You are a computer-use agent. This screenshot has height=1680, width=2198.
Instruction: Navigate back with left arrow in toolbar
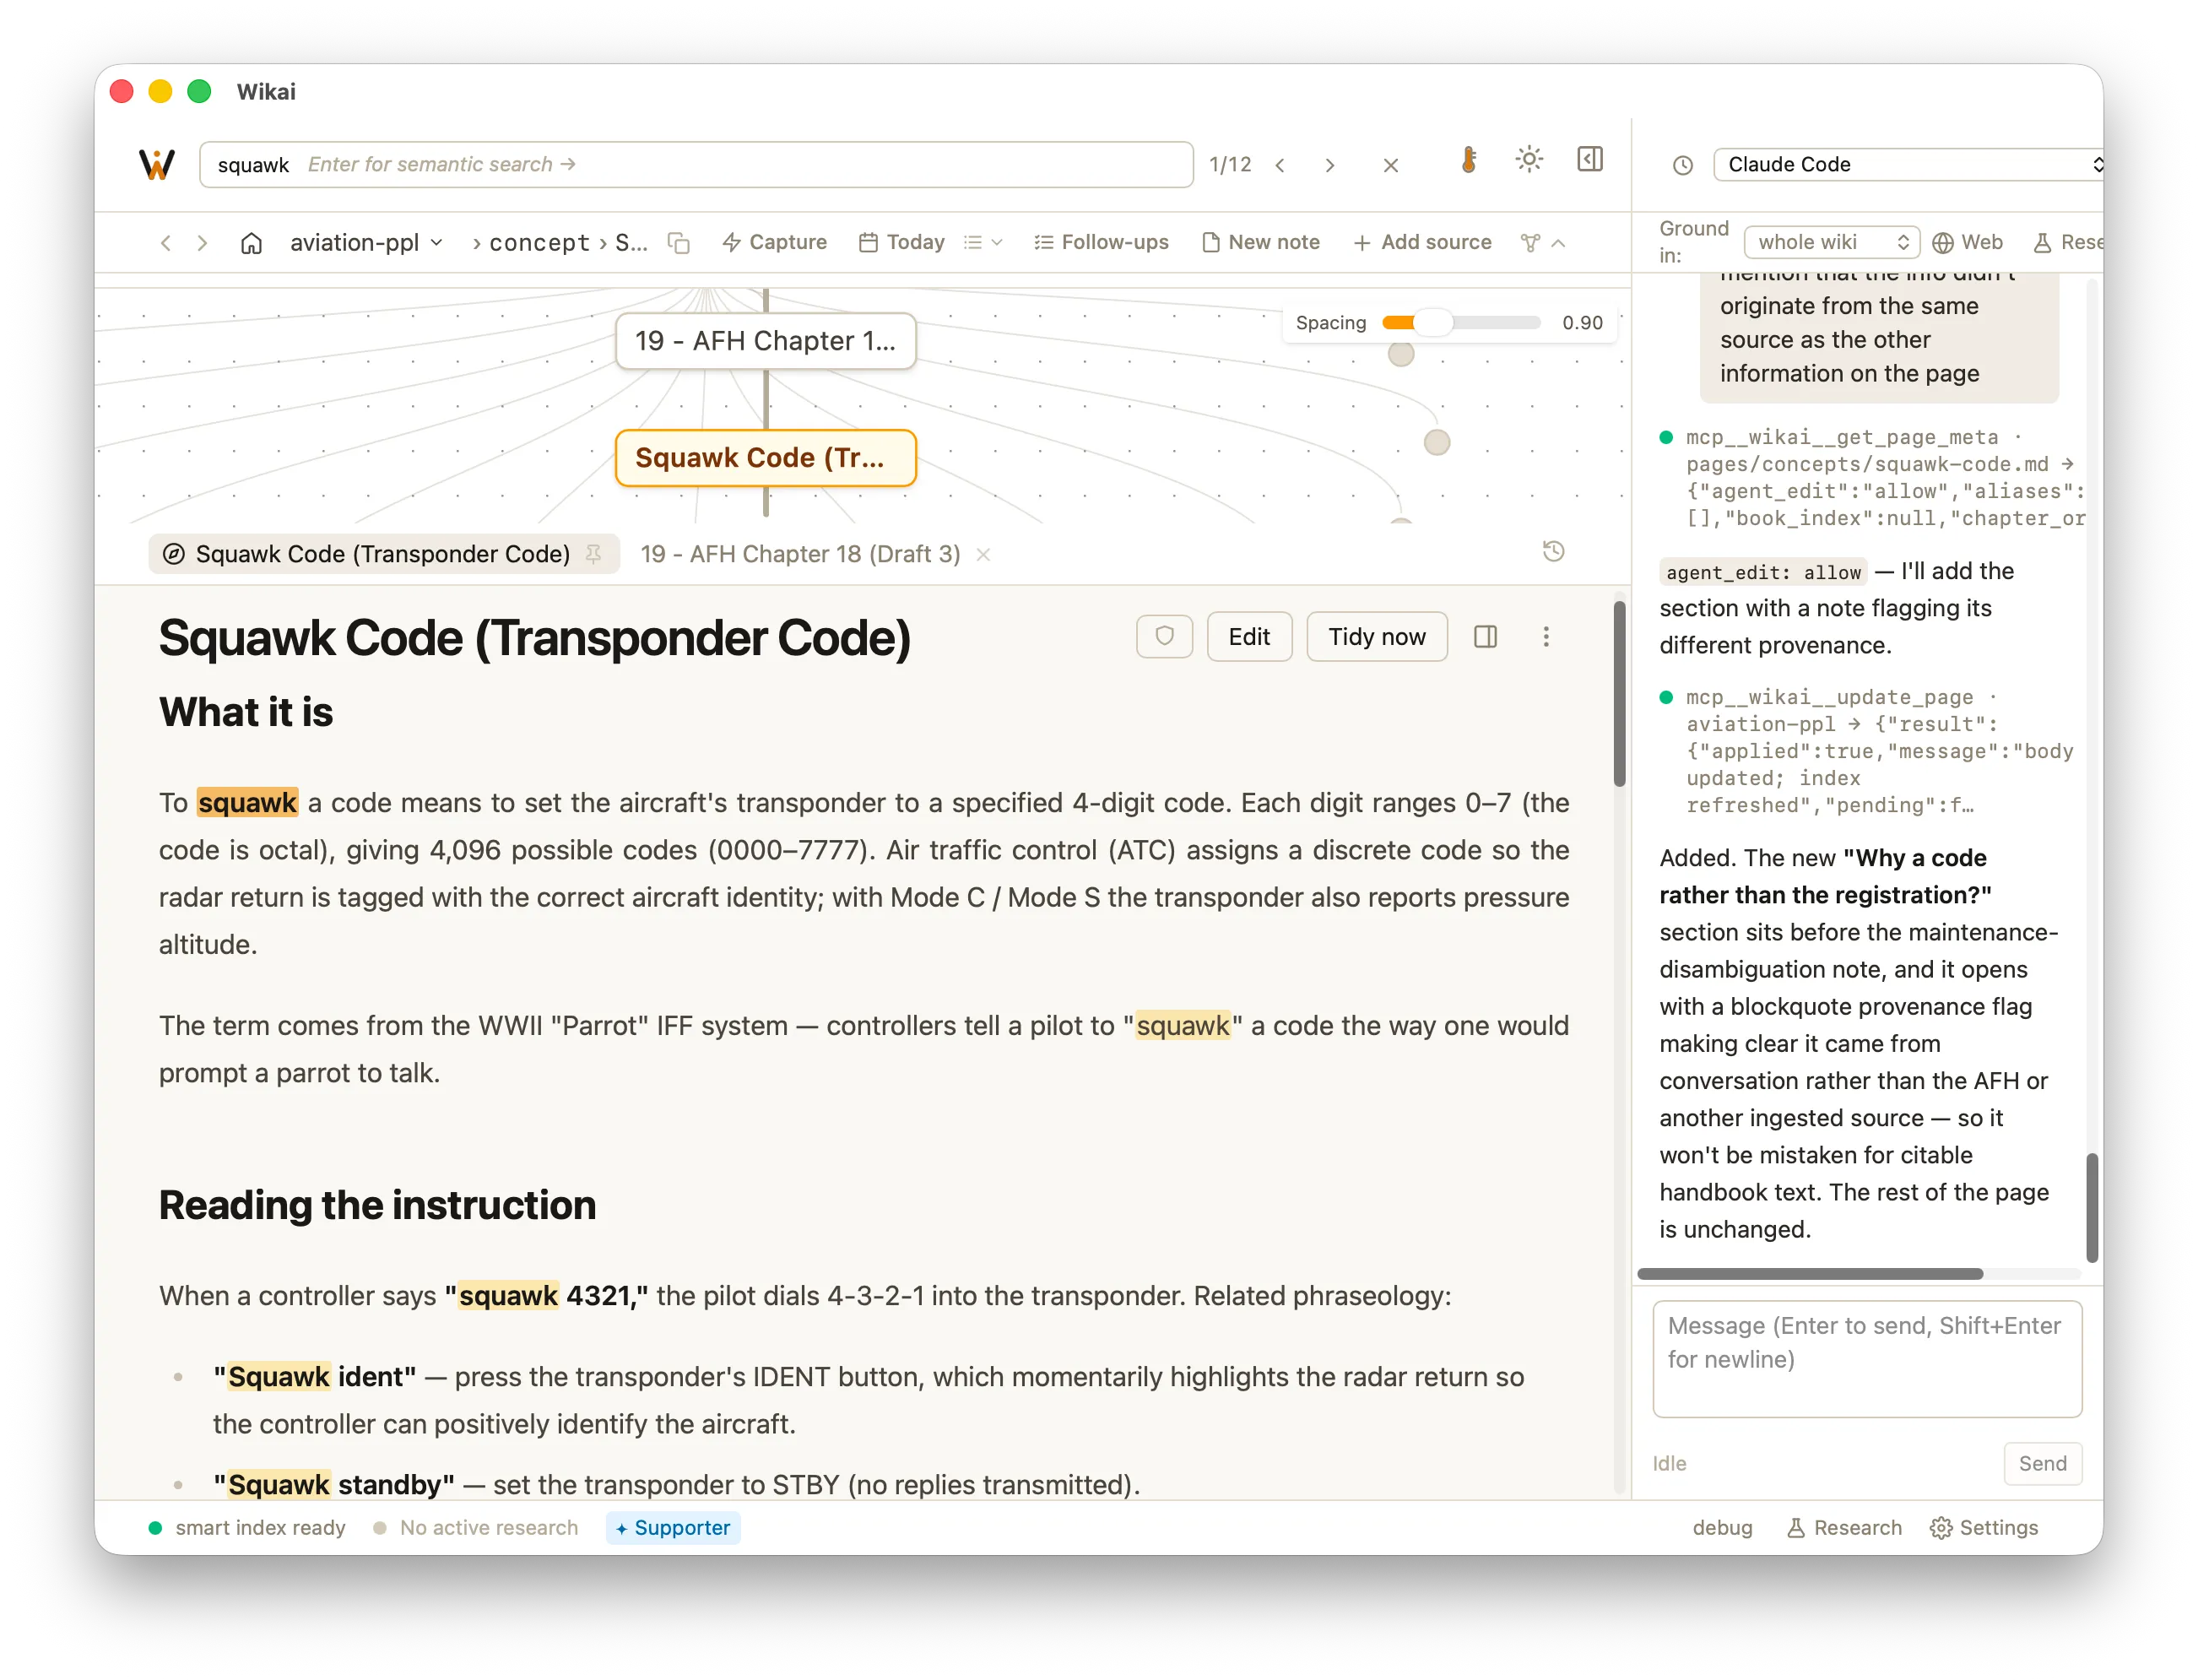[166, 243]
